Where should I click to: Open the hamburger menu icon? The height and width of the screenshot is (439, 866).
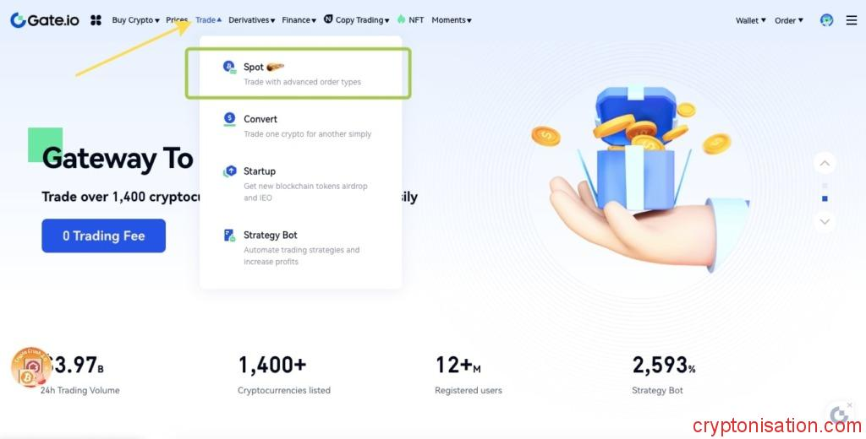851,20
